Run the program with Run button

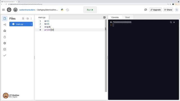click(x=90, y=10)
